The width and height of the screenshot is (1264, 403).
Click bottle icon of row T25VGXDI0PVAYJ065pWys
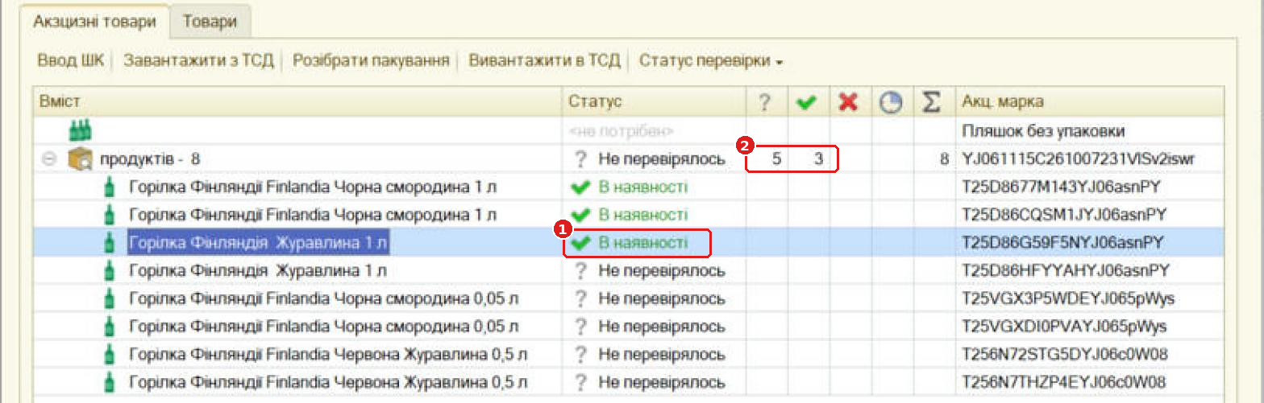(111, 327)
